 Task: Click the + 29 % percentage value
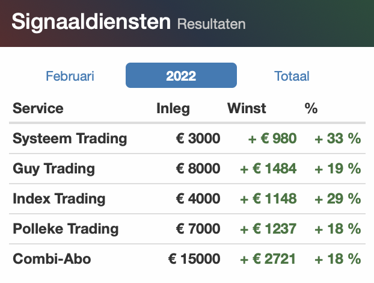pos(338,199)
